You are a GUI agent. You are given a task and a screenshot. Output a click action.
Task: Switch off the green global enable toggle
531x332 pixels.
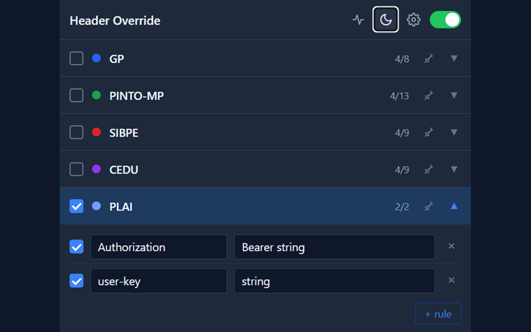coord(445,20)
